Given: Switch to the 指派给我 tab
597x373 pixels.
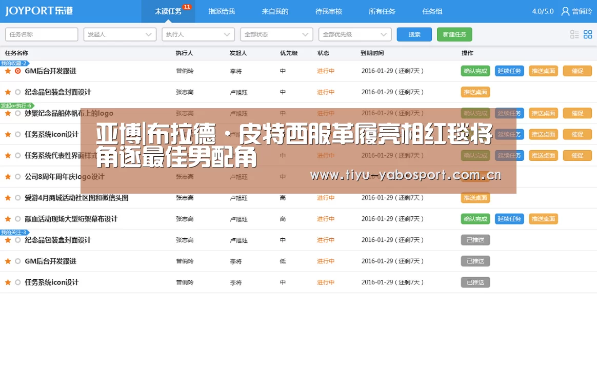Looking at the screenshot, I should [x=222, y=11].
